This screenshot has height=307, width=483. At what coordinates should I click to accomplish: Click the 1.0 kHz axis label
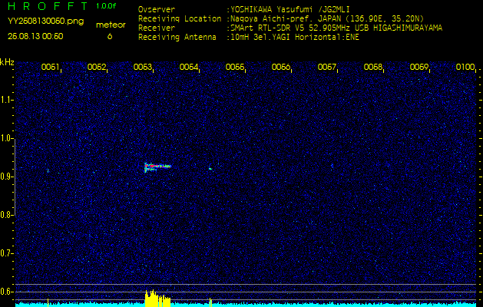pyautogui.click(x=6, y=139)
